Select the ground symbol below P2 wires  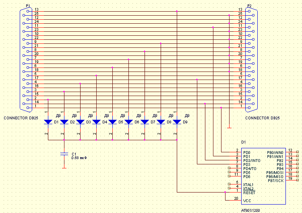pyautogui.click(x=229, y=128)
